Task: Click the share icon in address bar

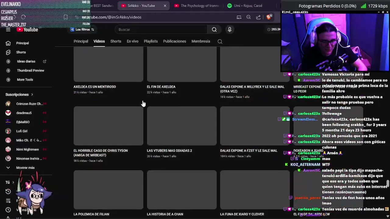Action: pos(258,17)
